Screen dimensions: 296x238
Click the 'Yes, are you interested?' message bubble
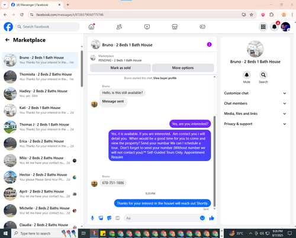[x=190, y=124]
